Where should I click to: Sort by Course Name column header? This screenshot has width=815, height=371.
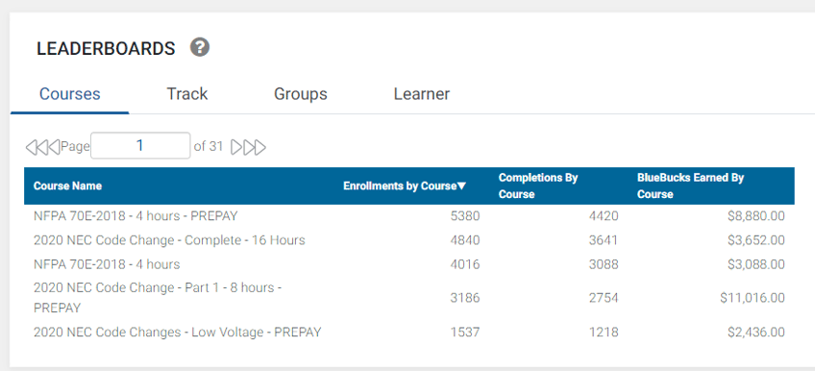tap(67, 186)
